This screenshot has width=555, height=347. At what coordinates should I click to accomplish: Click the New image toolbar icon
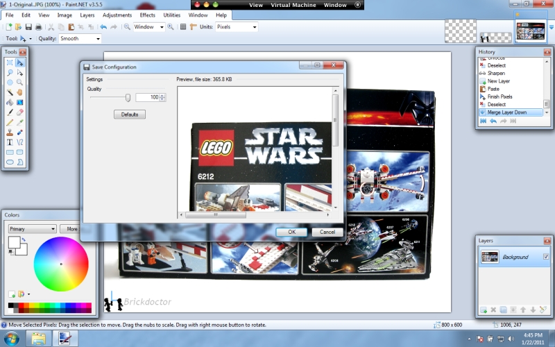[9, 27]
